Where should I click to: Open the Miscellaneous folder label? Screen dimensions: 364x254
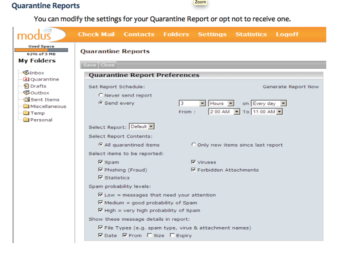48,107
